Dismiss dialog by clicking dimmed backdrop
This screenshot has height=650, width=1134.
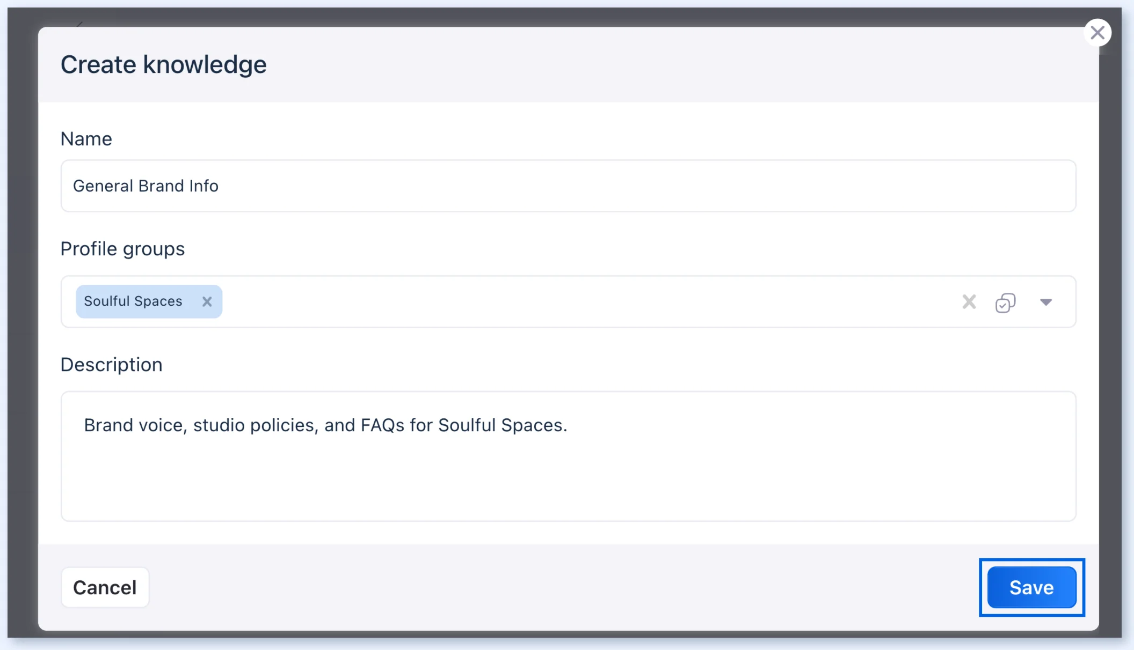(21, 322)
